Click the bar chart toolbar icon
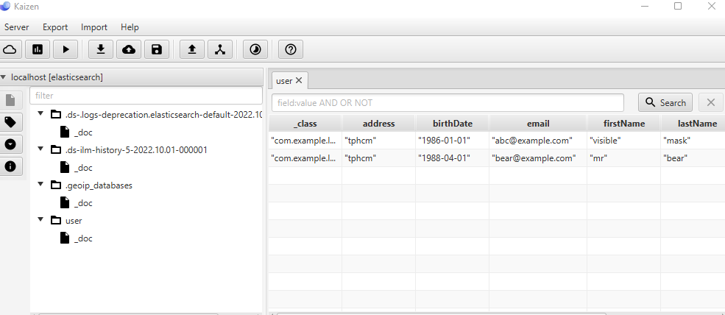 [38, 49]
